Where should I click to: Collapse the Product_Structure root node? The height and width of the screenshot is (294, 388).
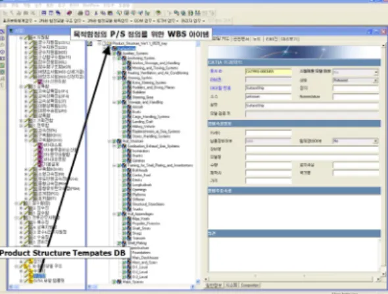coord(99,44)
